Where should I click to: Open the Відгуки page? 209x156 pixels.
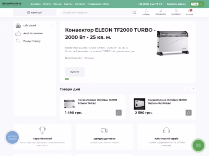pyautogui.click(x=68, y=4)
